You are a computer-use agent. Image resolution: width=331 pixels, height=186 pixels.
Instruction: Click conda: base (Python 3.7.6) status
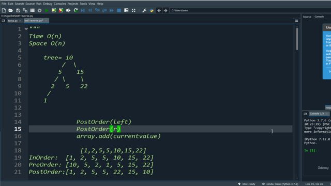point(280,184)
